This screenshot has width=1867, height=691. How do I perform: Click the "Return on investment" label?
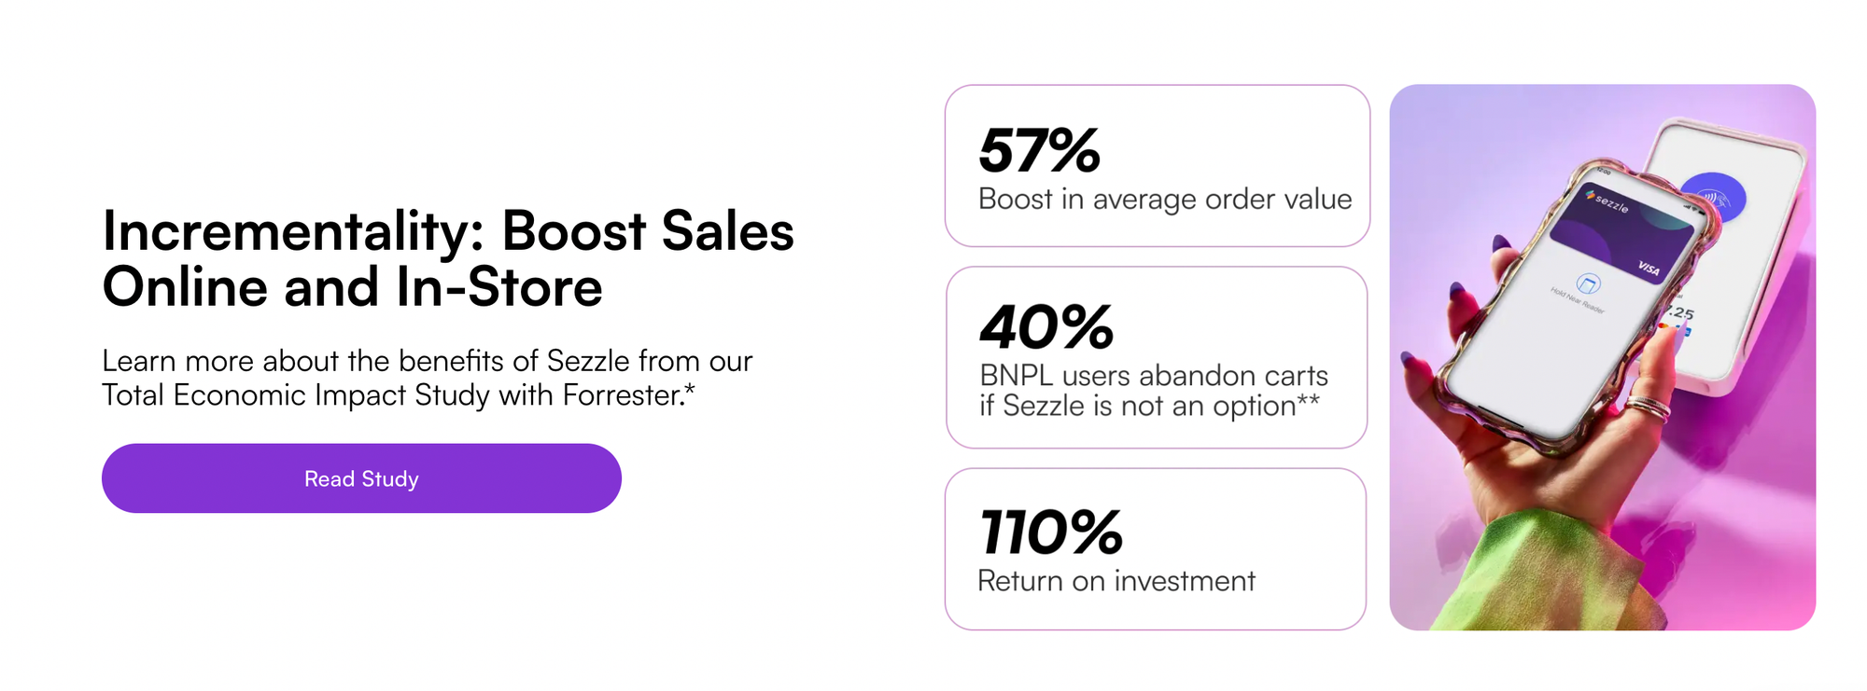tap(1116, 581)
